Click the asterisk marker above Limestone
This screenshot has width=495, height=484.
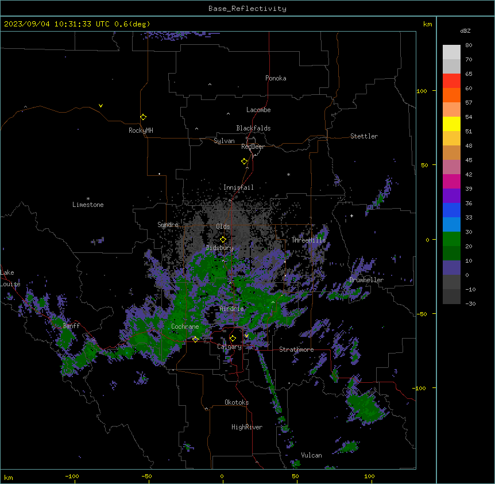click(x=88, y=199)
